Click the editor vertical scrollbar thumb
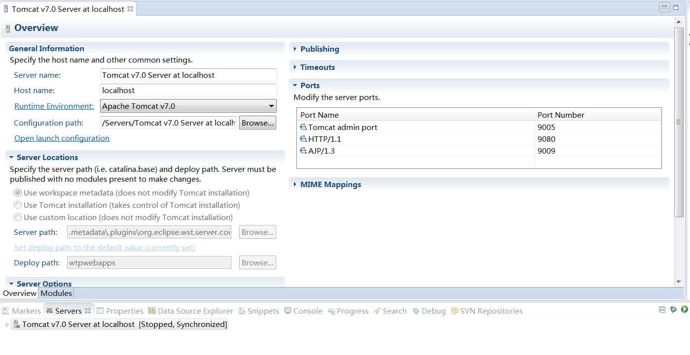 coord(679,122)
